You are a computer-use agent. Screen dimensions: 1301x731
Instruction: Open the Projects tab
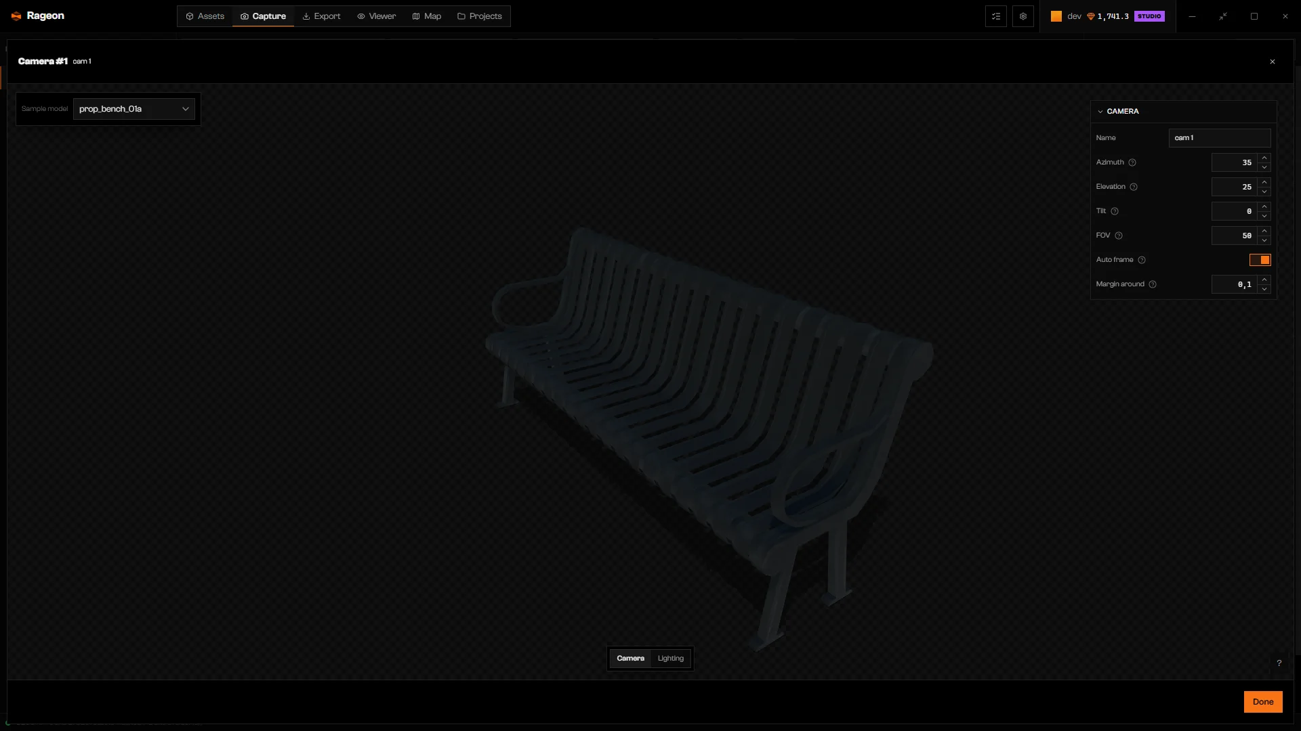coord(479,16)
